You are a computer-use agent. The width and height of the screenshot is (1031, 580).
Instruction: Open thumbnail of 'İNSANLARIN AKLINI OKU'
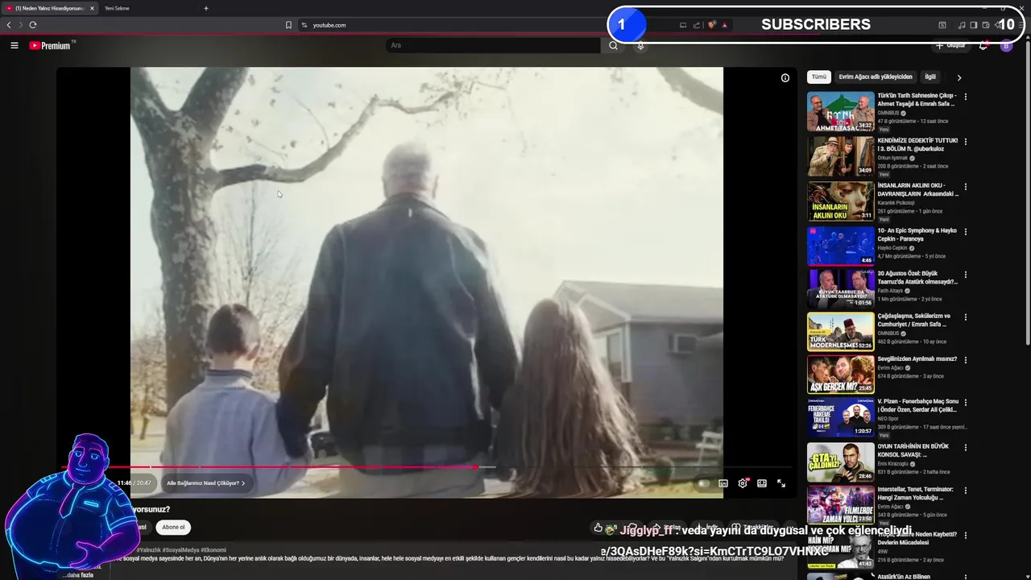840,201
